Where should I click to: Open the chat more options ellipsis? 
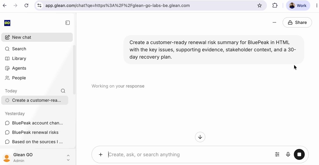(274, 22)
